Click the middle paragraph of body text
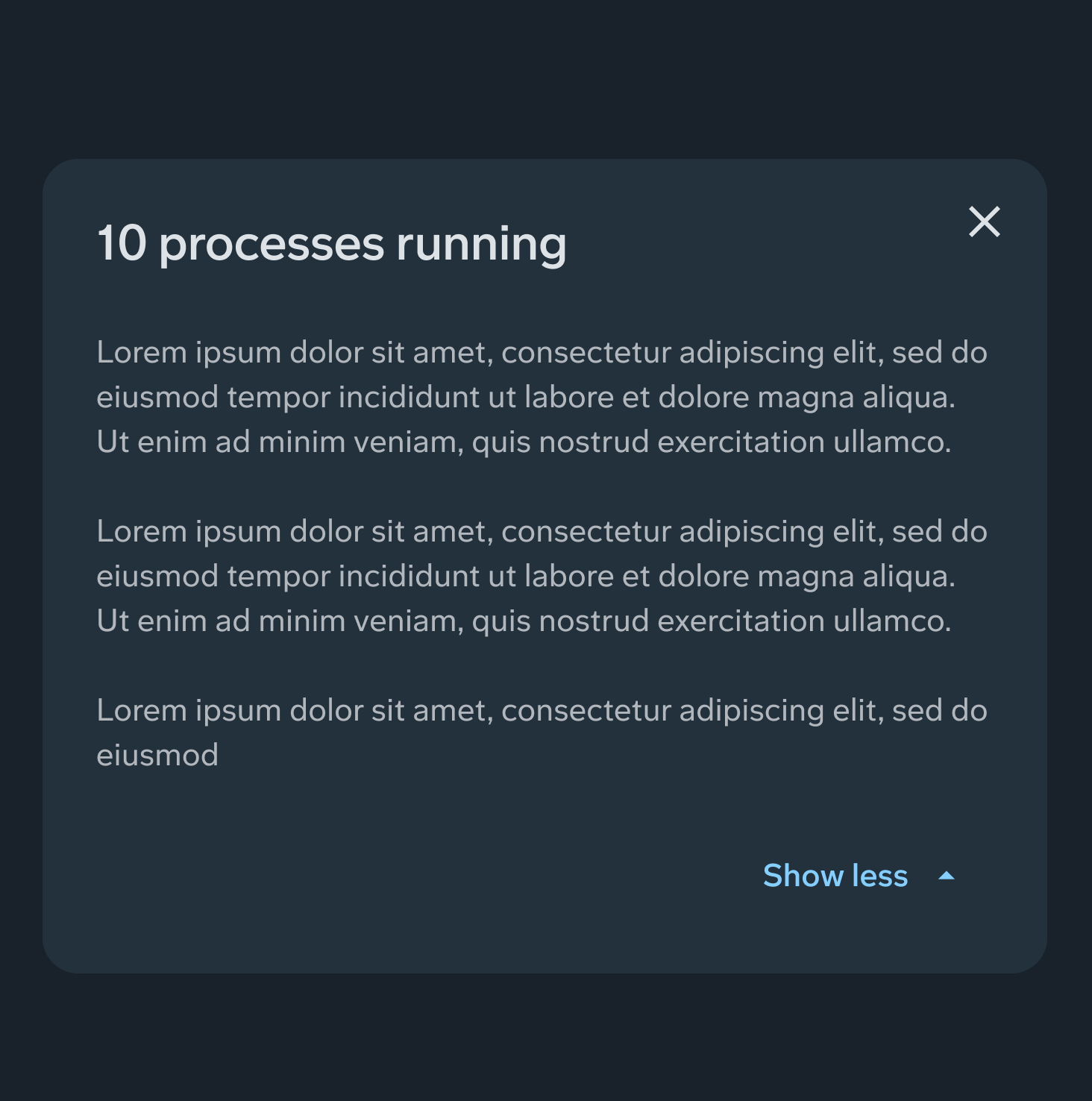Viewport: 1092px width, 1101px height. click(542, 575)
